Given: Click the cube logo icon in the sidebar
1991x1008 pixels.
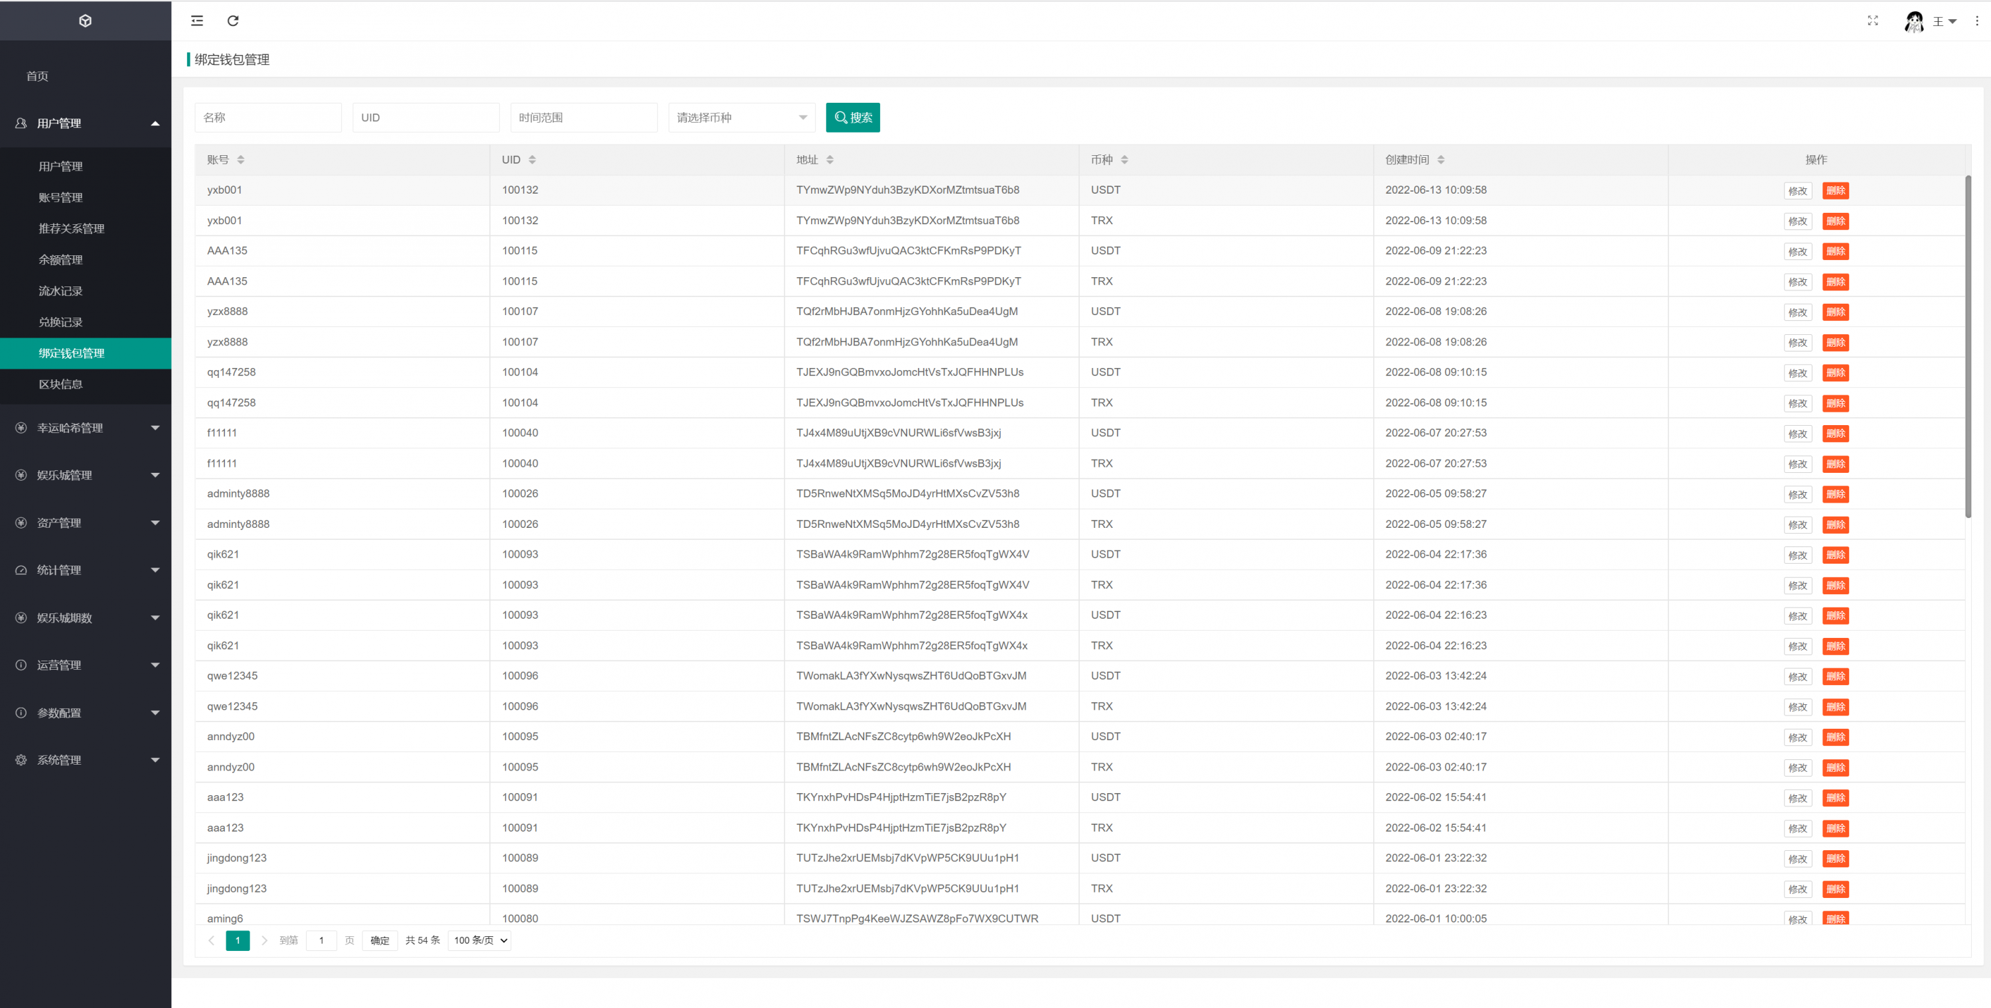Looking at the screenshot, I should pyautogui.click(x=85, y=21).
